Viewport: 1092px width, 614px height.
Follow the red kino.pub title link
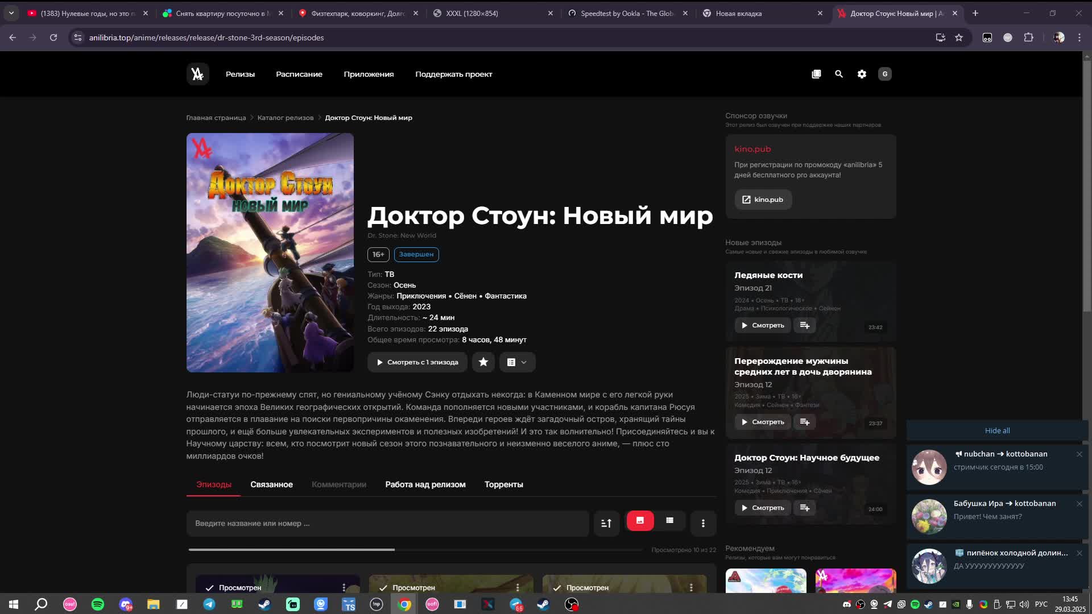pos(752,149)
